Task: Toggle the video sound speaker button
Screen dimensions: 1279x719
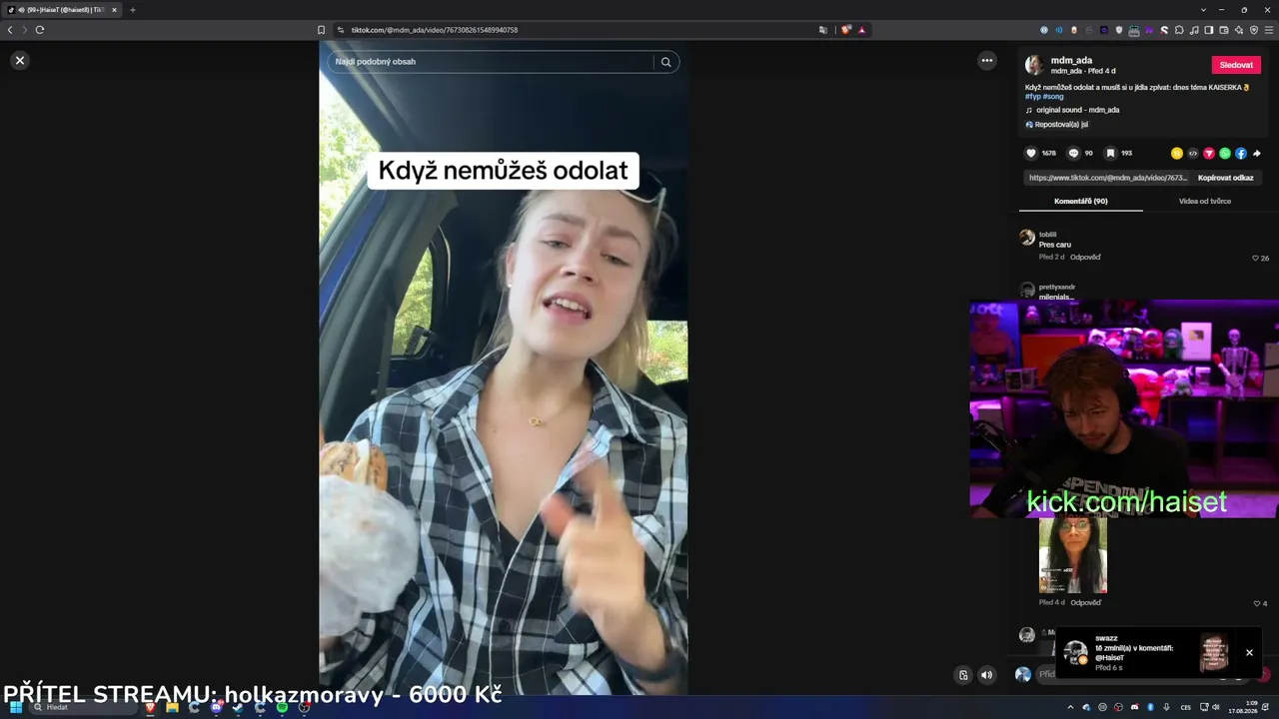Action: tap(987, 675)
